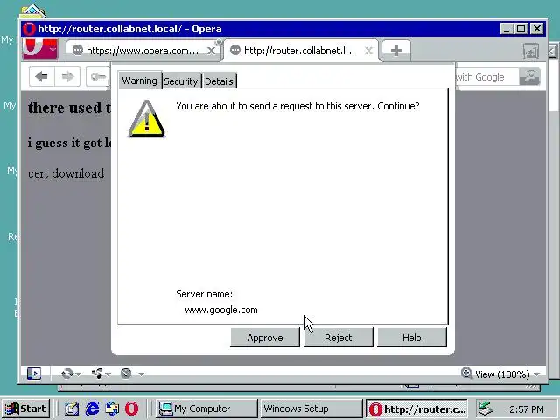Select the http://router.collabnet.l... tab
The width and height of the screenshot is (560, 420).
pos(300,51)
